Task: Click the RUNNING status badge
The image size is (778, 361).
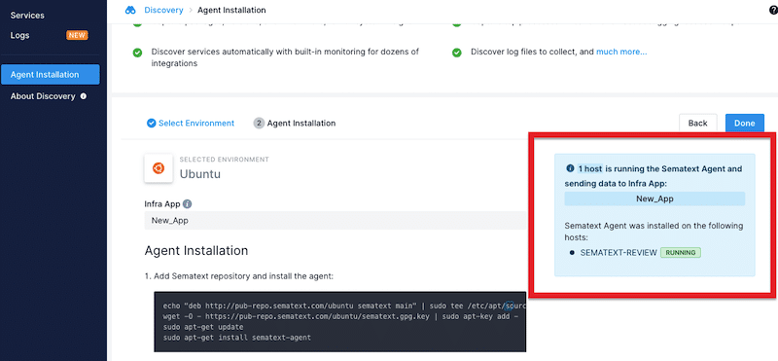Action: coord(680,253)
